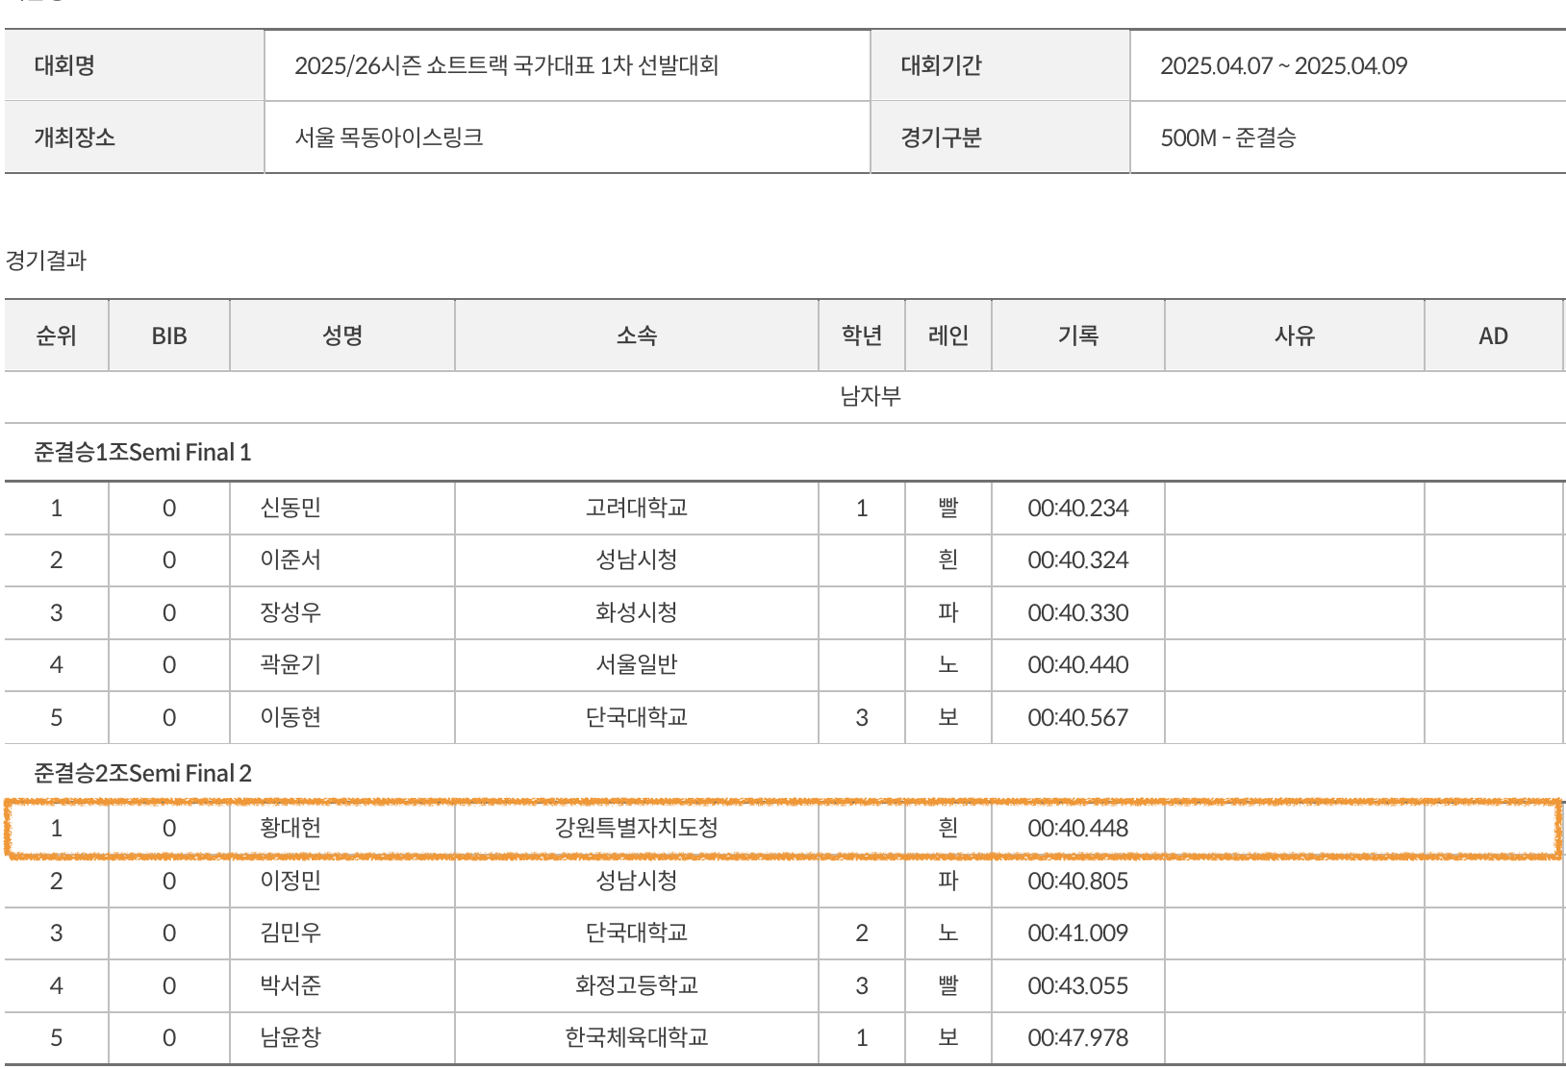1566x1069 pixels.
Task: Click skater name 이준서
Action: click(290, 559)
